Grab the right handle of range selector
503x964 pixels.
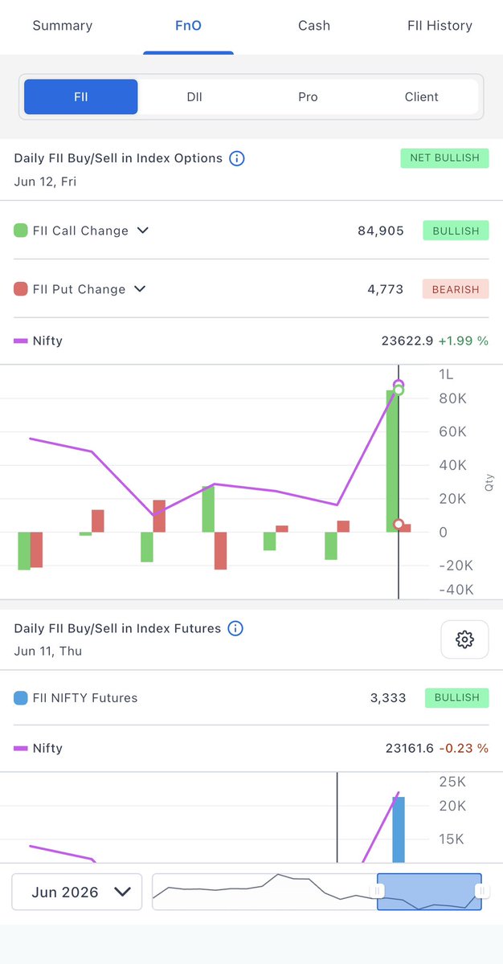click(481, 891)
